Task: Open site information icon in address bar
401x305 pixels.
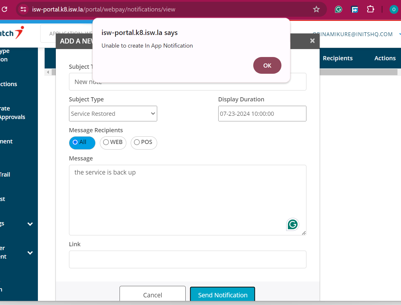Action: coord(23,9)
